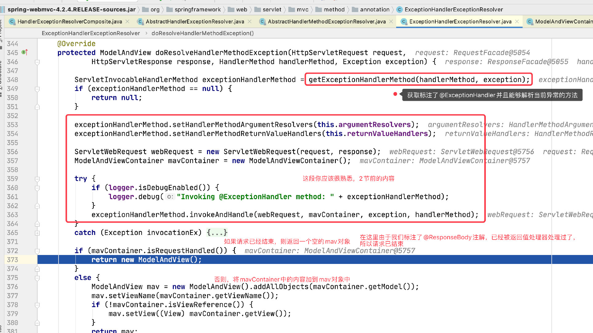Collapse the if block at line 372
This screenshot has height=333, width=593.
pyautogui.click(x=37, y=251)
